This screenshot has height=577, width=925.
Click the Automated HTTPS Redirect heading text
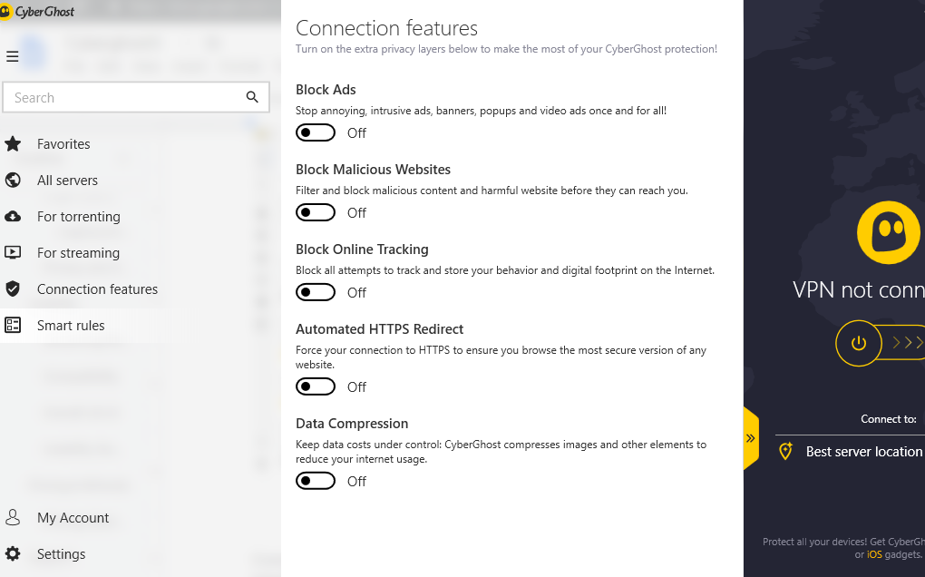pyautogui.click(x=379, y=329)
